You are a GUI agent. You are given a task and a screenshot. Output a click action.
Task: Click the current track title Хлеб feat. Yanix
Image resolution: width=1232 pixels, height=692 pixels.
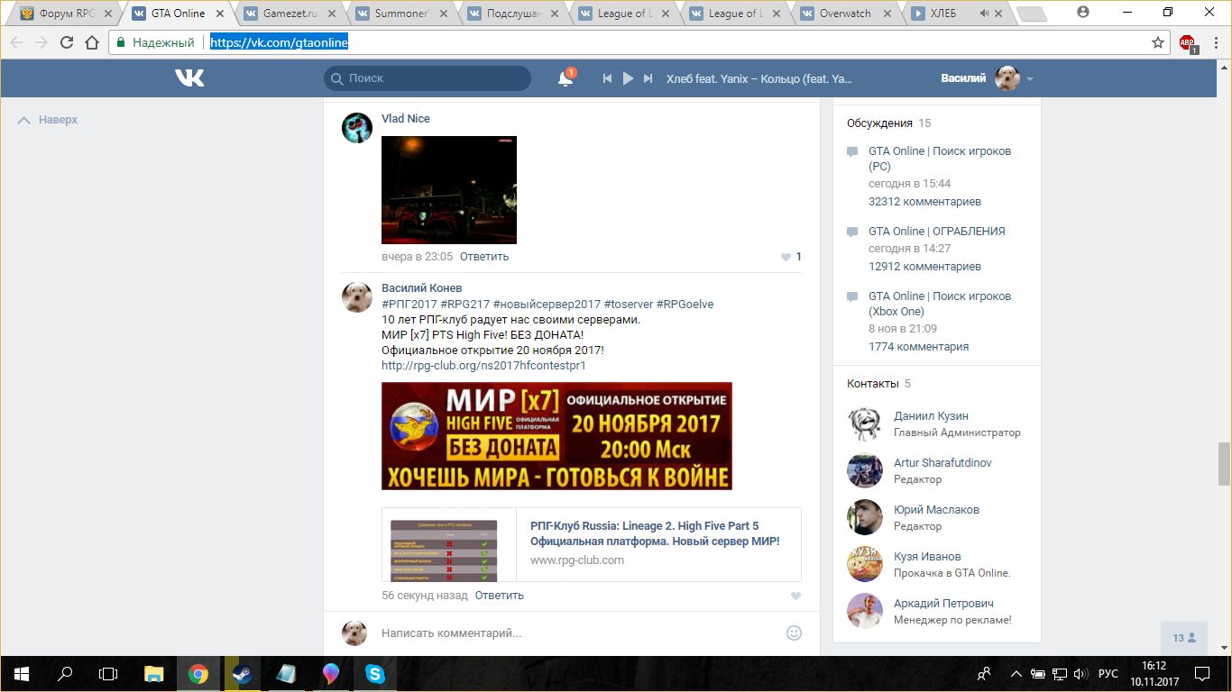[x=759, y=79]
